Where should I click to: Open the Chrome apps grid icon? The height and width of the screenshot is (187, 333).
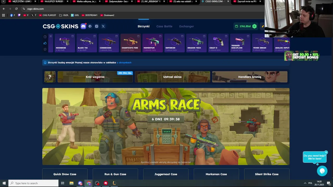[x=3, y=15]
